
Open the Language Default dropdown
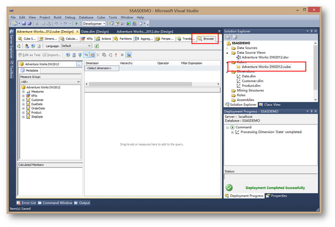pyautogui.click(x=76, y=46)
